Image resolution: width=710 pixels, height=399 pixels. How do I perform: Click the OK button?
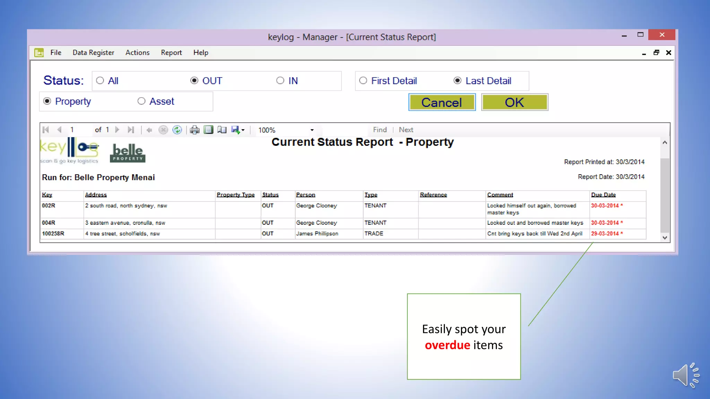[x=514, y=103]
